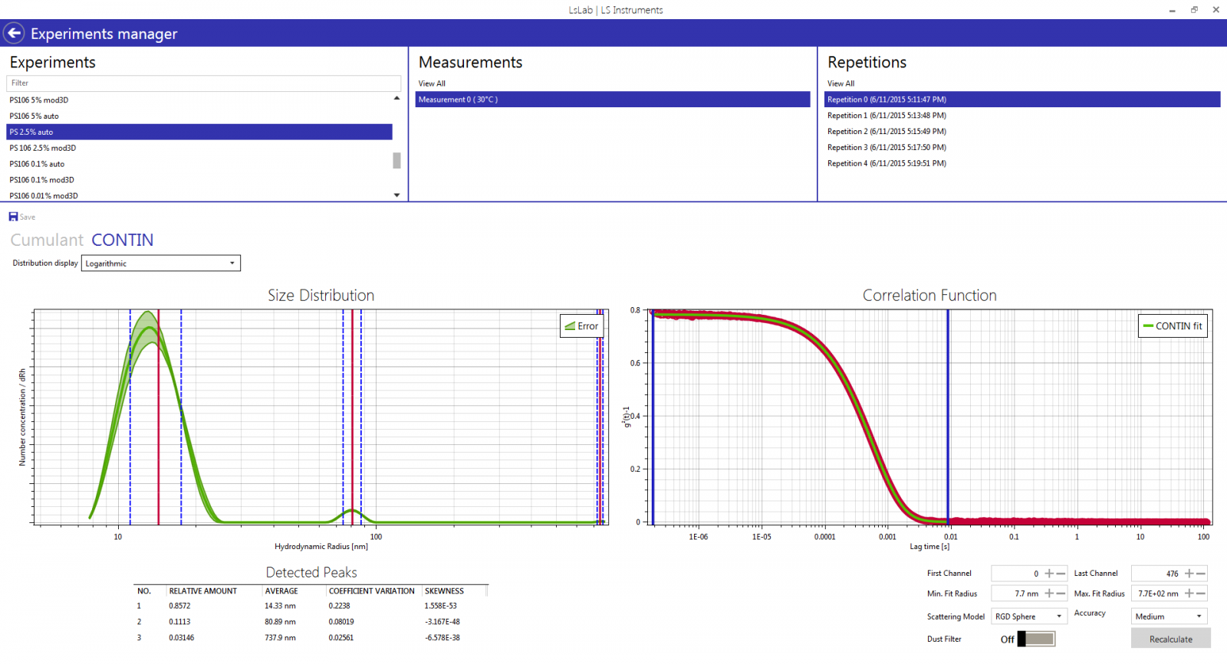Close the LsLab window
The height and width of the screenshot is (664, 1227).
tap(1215, 10)
